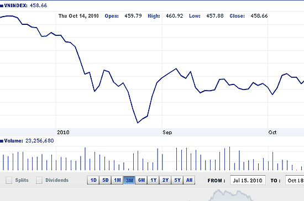This screenshot has width=304, height=201.
Task: Click the TO date input field
Action: pyautogui.click(x=295, y=180)
